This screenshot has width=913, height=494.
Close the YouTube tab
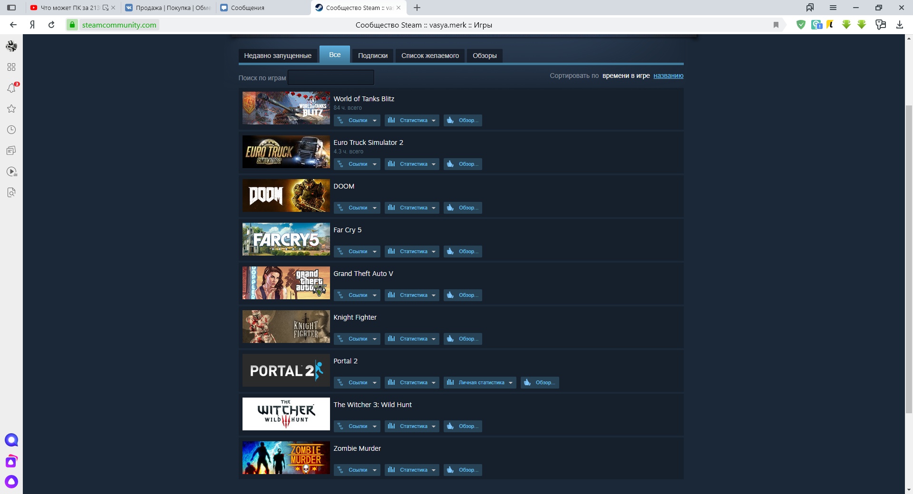point(113,8)
